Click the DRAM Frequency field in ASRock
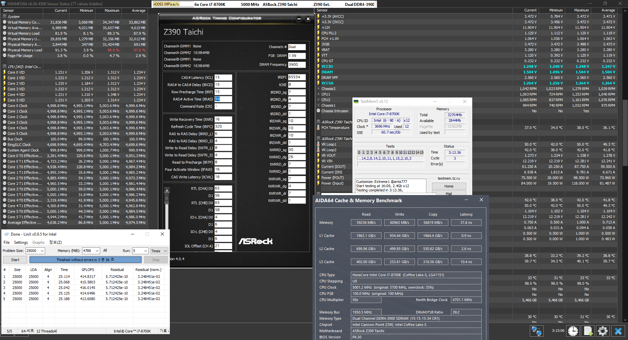Image resolution: width=628 pixels, height=340 pixels. (296, 65)
